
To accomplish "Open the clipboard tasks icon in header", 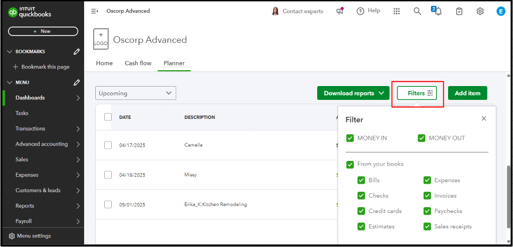I will (x=459, y=11).
